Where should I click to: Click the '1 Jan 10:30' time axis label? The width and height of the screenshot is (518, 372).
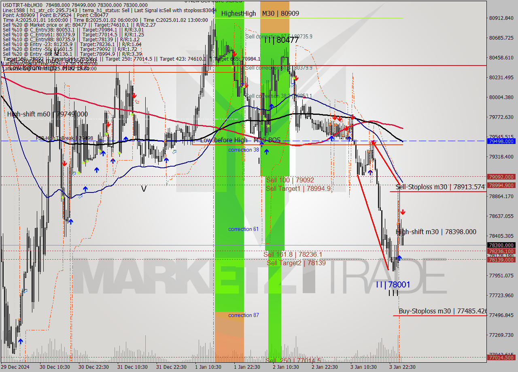(208, 367)
